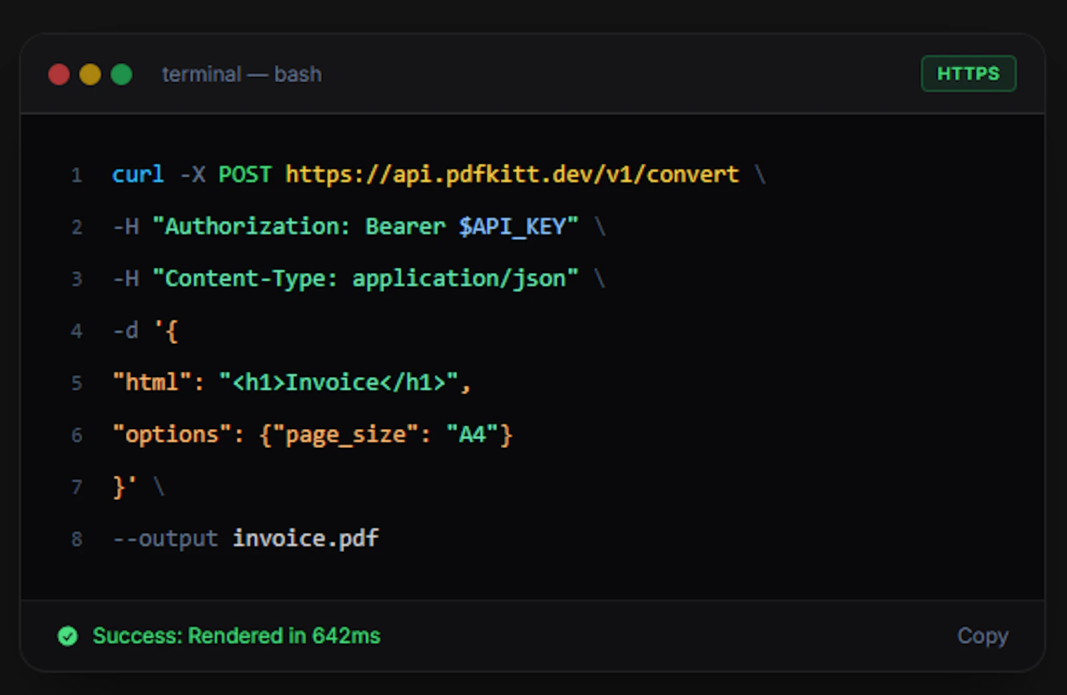Click line number 8 in the gutter
Screen dimensions: 1067x695
point(77,539)
